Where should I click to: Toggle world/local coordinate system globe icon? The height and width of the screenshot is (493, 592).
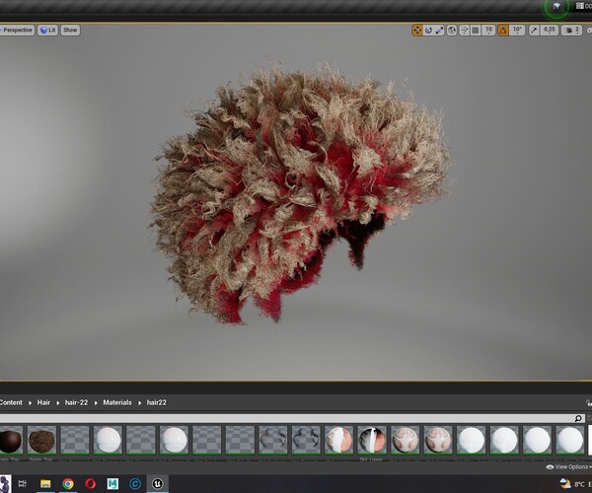(x=452, y=31)
